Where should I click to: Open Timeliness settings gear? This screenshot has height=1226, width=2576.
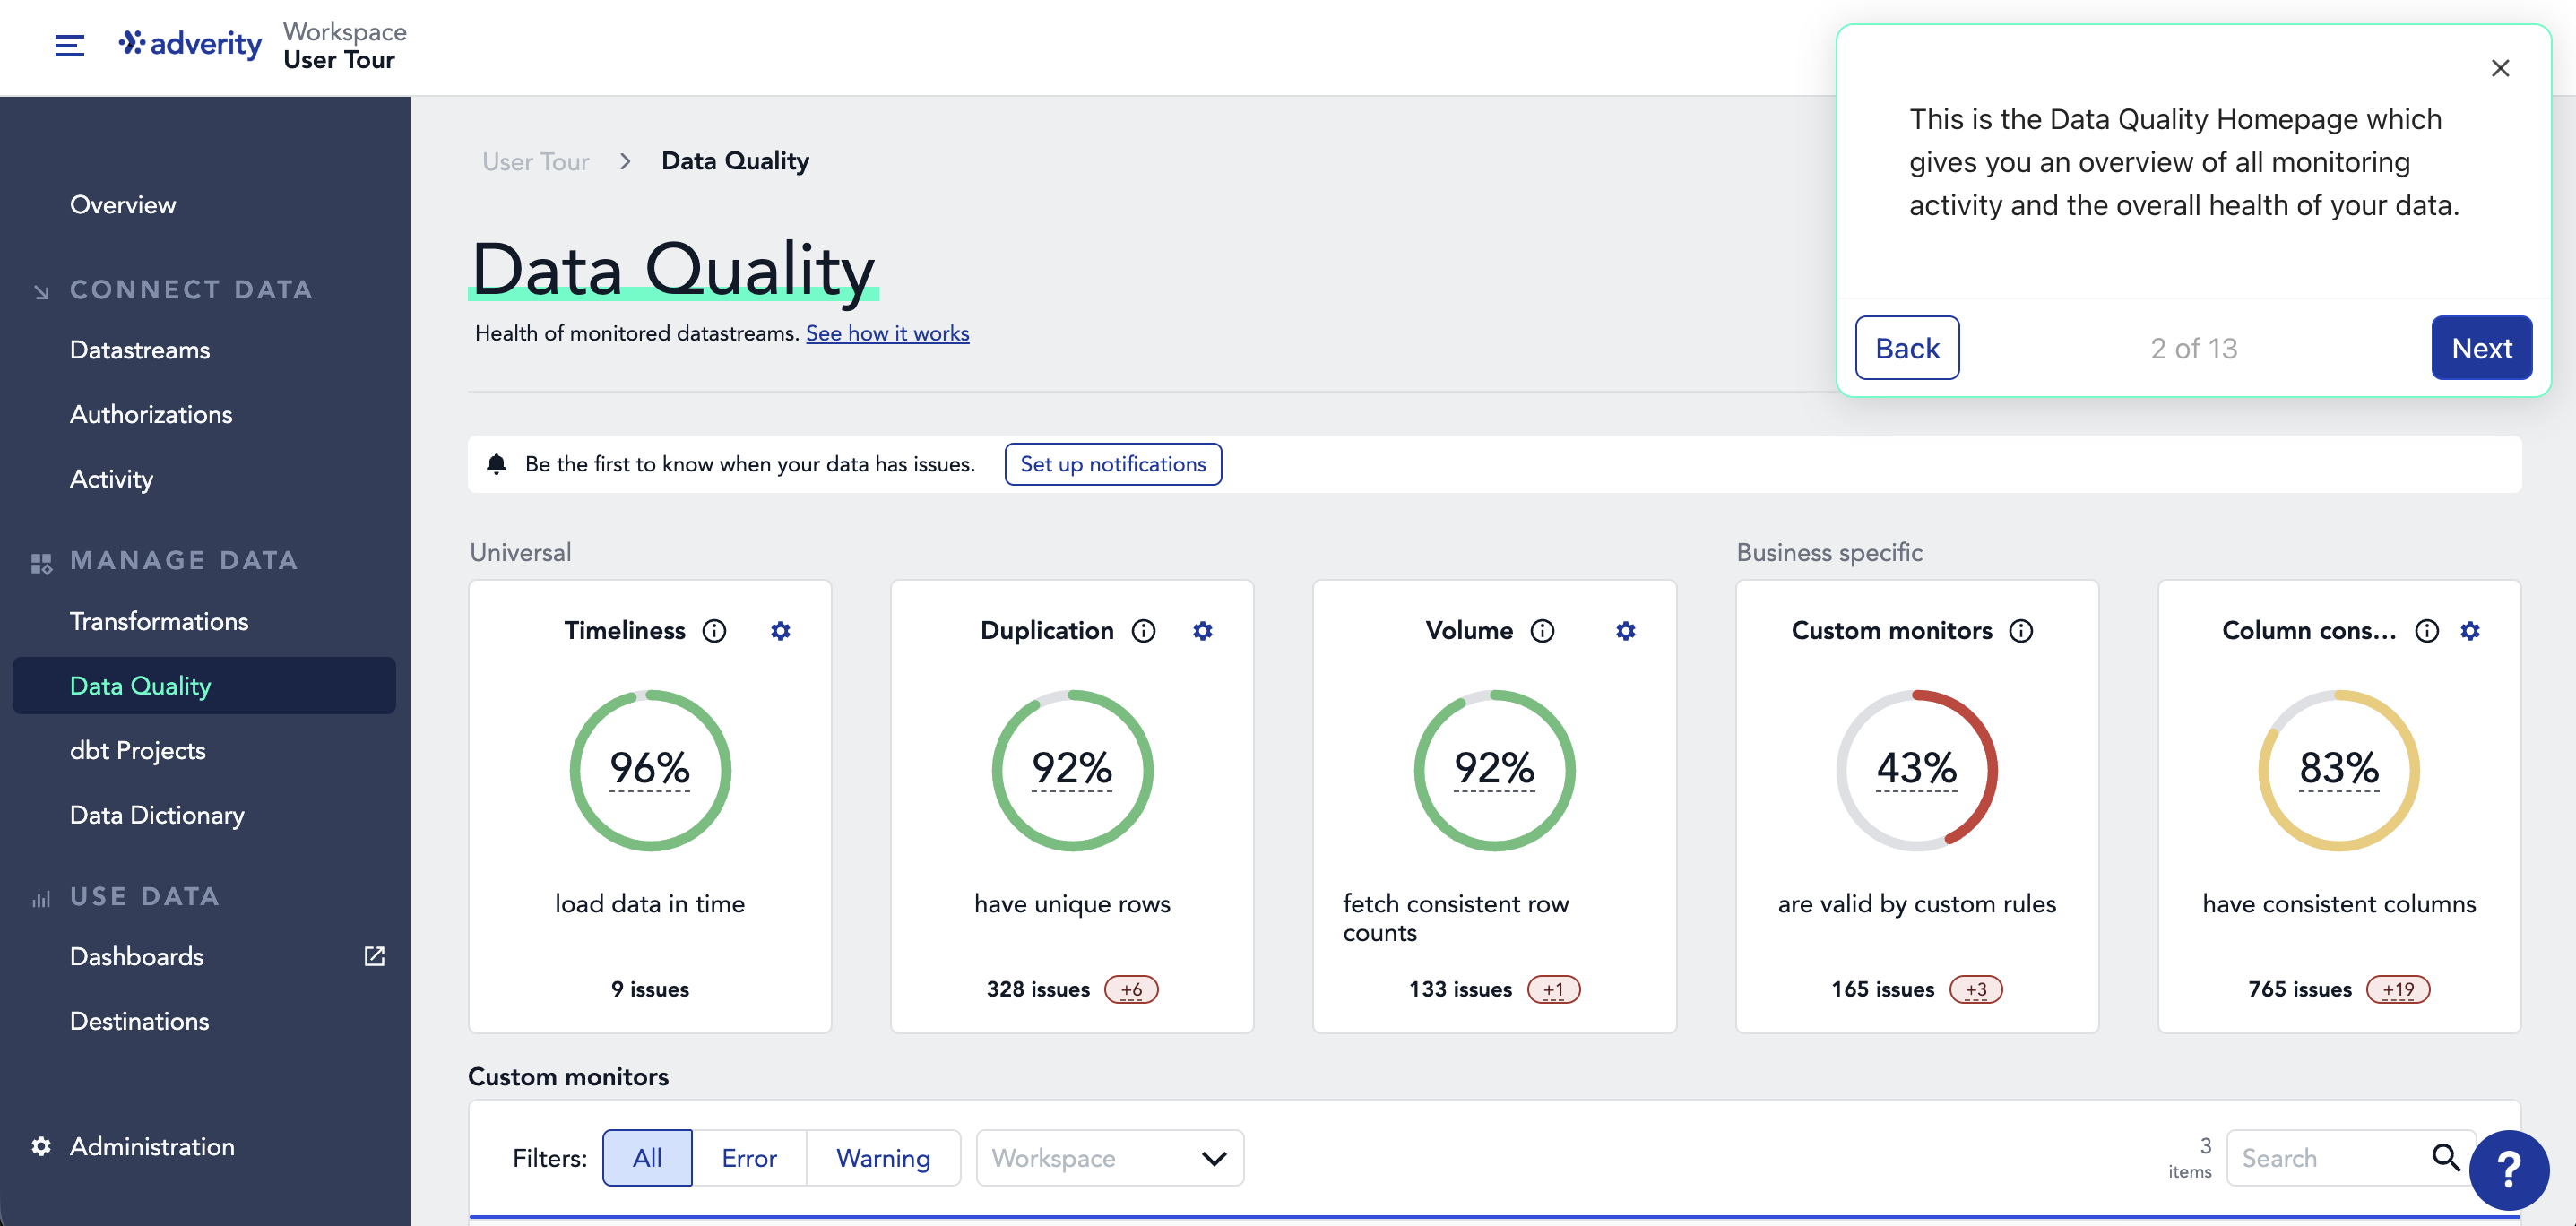click(x=781, y=631)
